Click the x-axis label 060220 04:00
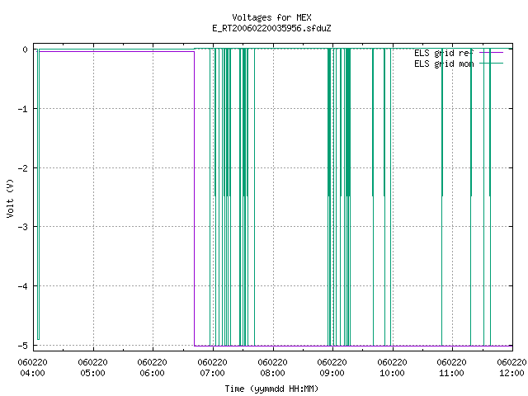This screenshot has height=396, width=528. tap(33, 368)
